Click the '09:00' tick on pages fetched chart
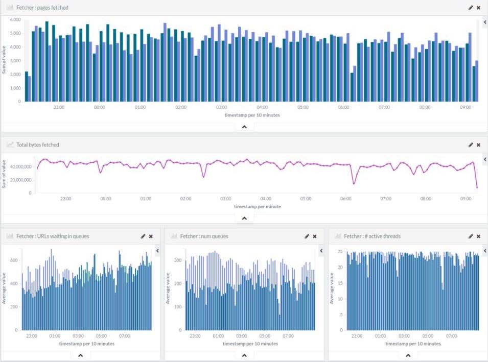The image size is (488, 362). click(x=466, y=107)
